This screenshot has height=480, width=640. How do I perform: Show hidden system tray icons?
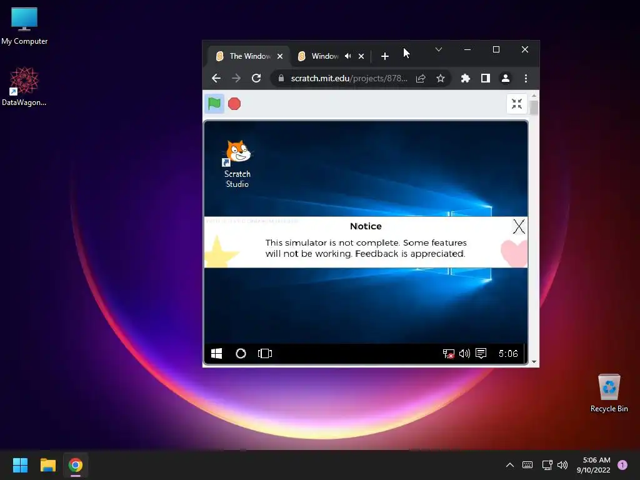pos(510,465)
